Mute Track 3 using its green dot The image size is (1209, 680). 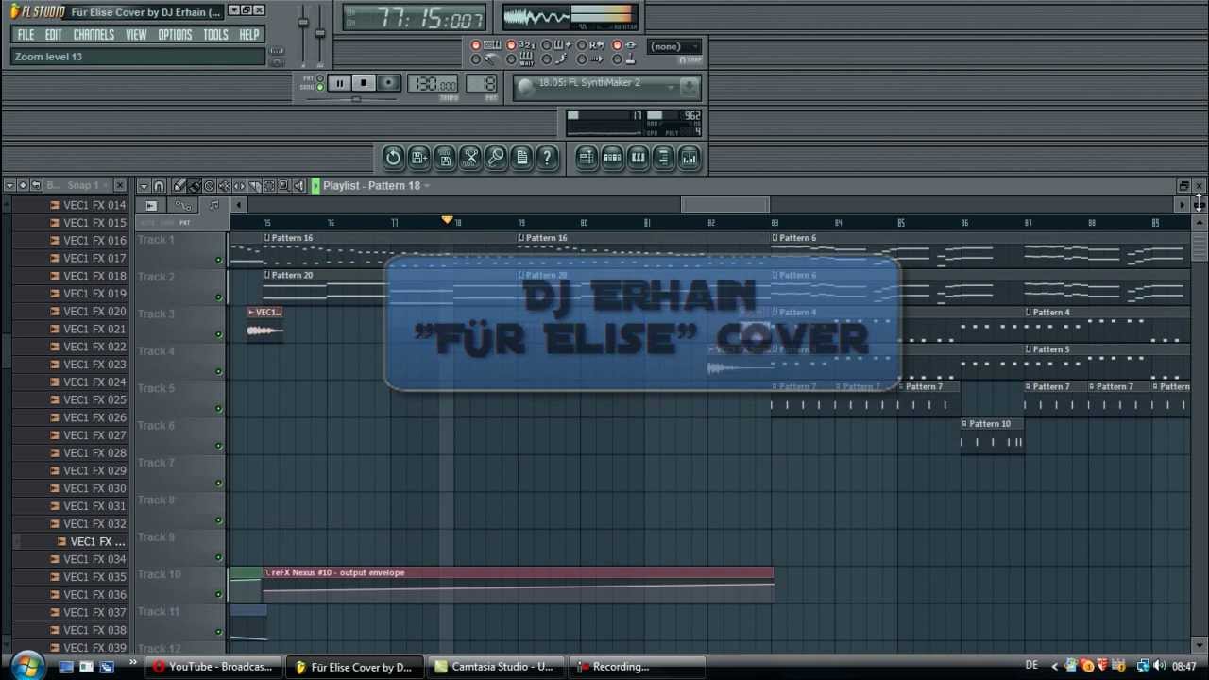(218, 334)
